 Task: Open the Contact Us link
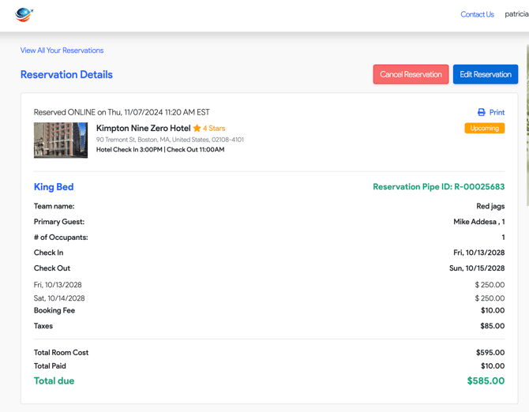477,14
